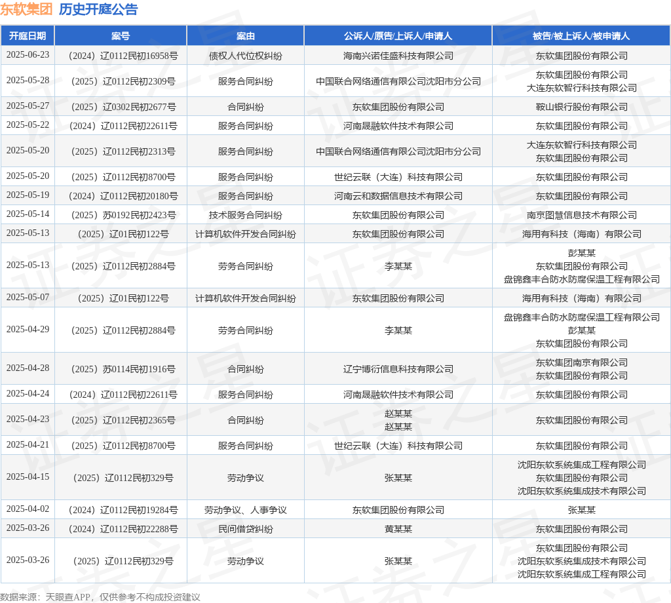The width and height of the screenshot is (671, 603).
Task: Click case number (2024)辽0112民初19284号
Action: pyautogui.click(x=123, y=510)
